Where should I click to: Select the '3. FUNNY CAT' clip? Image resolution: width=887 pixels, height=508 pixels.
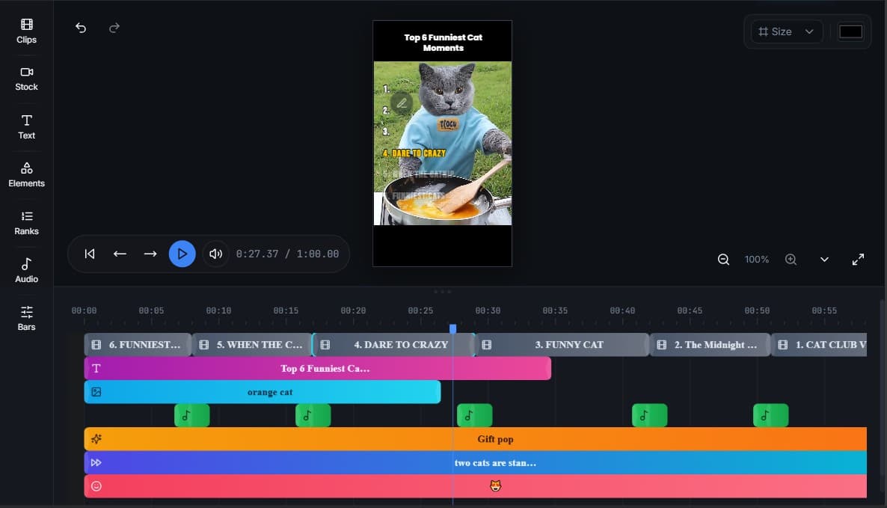(568, 344)
